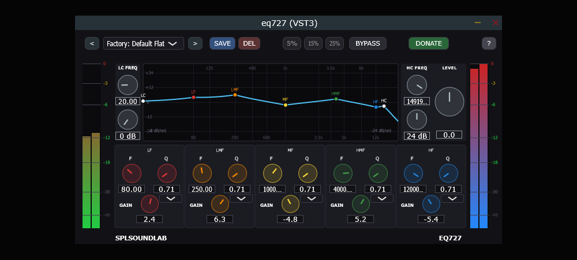Select the 15% scale option

tap(313, 43)
